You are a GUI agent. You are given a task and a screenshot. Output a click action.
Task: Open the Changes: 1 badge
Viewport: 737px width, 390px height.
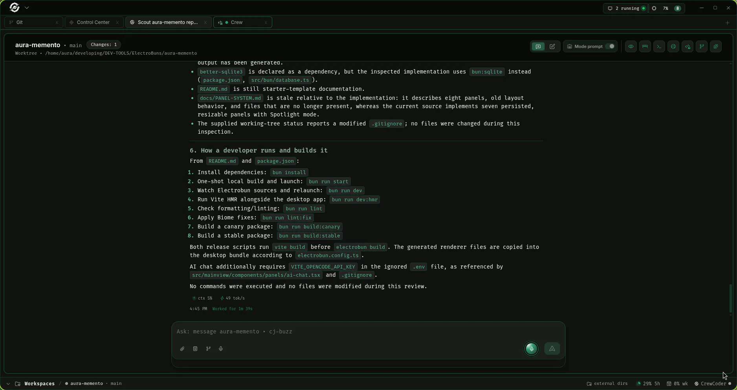[x=104, y=45]
